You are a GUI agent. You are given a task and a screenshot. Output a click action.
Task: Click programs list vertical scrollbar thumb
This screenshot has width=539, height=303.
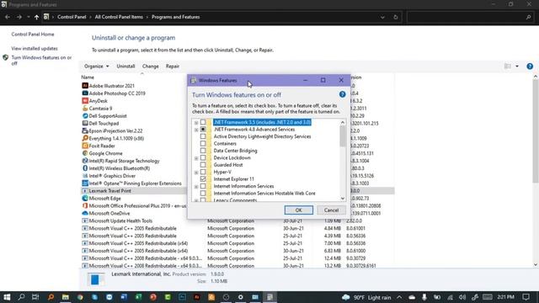pyautogui.click(x=536, y=132)
